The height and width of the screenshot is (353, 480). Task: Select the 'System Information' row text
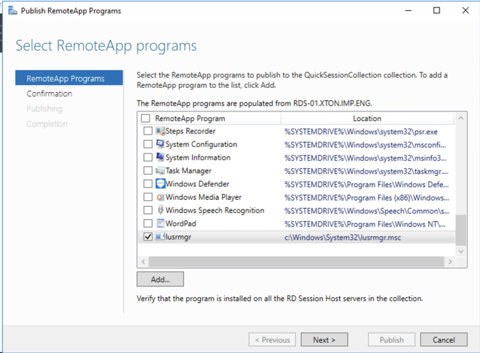pyautogui.click(x=197, y=158)
